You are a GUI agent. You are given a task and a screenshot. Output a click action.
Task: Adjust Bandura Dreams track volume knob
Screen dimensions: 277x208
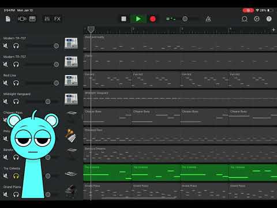click(48, 157)
